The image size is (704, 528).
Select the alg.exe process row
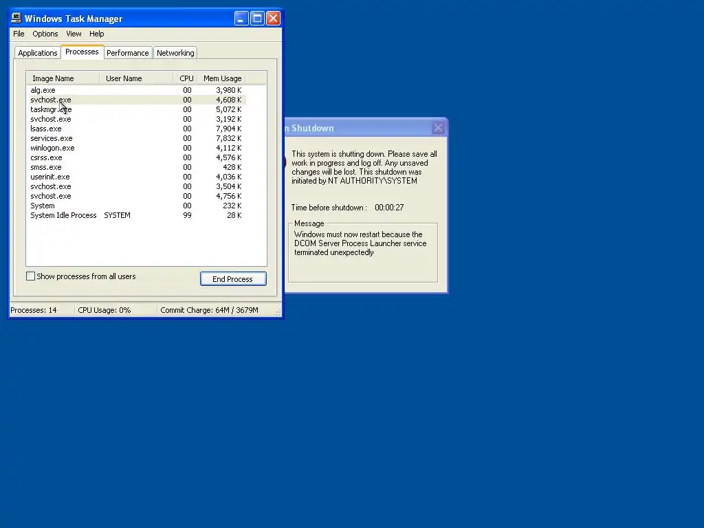(x=137, y=90)
